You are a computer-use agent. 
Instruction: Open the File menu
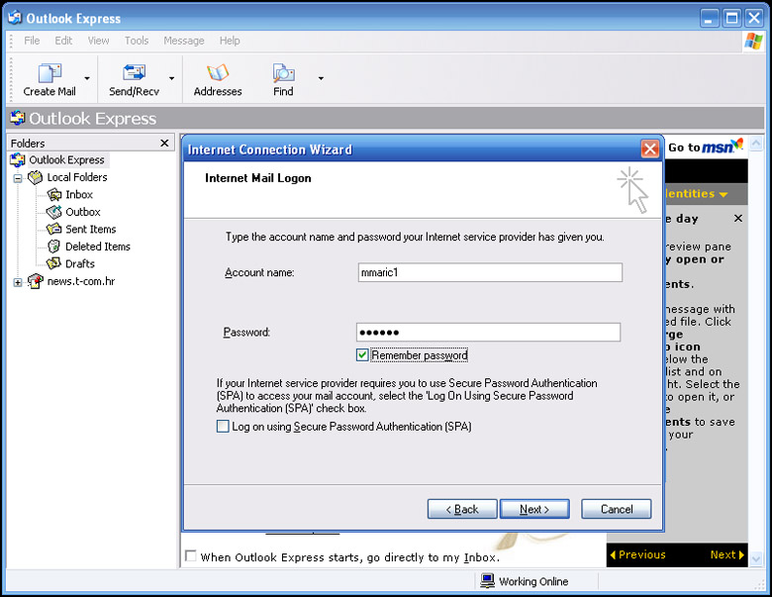click(32, 41)
